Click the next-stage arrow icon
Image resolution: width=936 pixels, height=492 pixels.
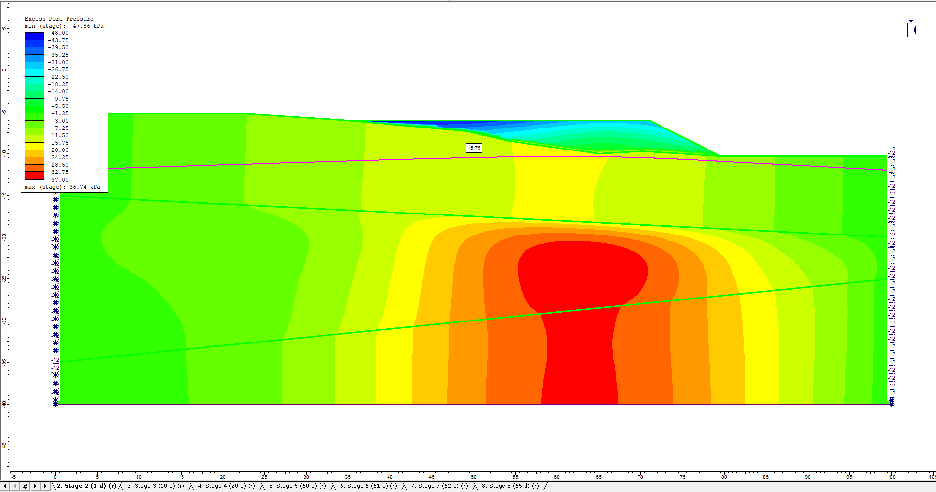coord(36,486)
